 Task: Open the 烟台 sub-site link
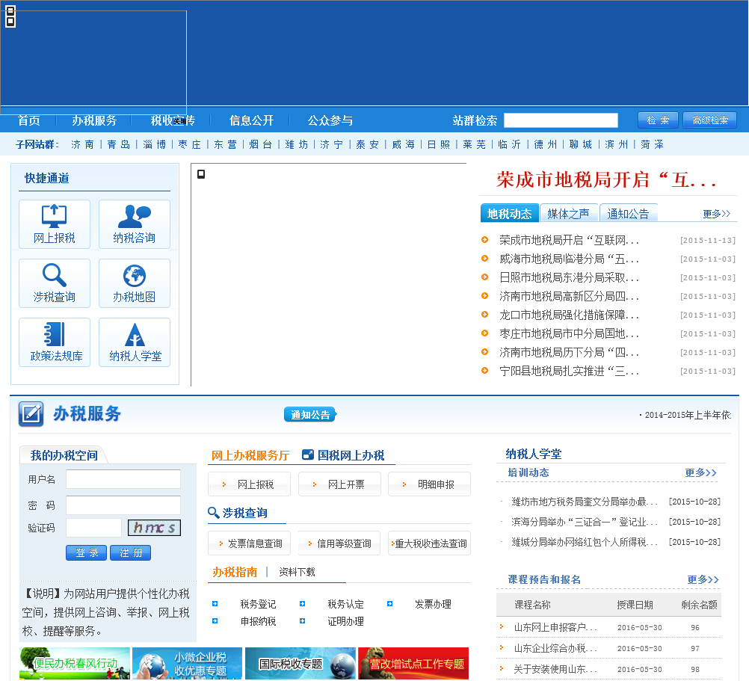[260, 144]
